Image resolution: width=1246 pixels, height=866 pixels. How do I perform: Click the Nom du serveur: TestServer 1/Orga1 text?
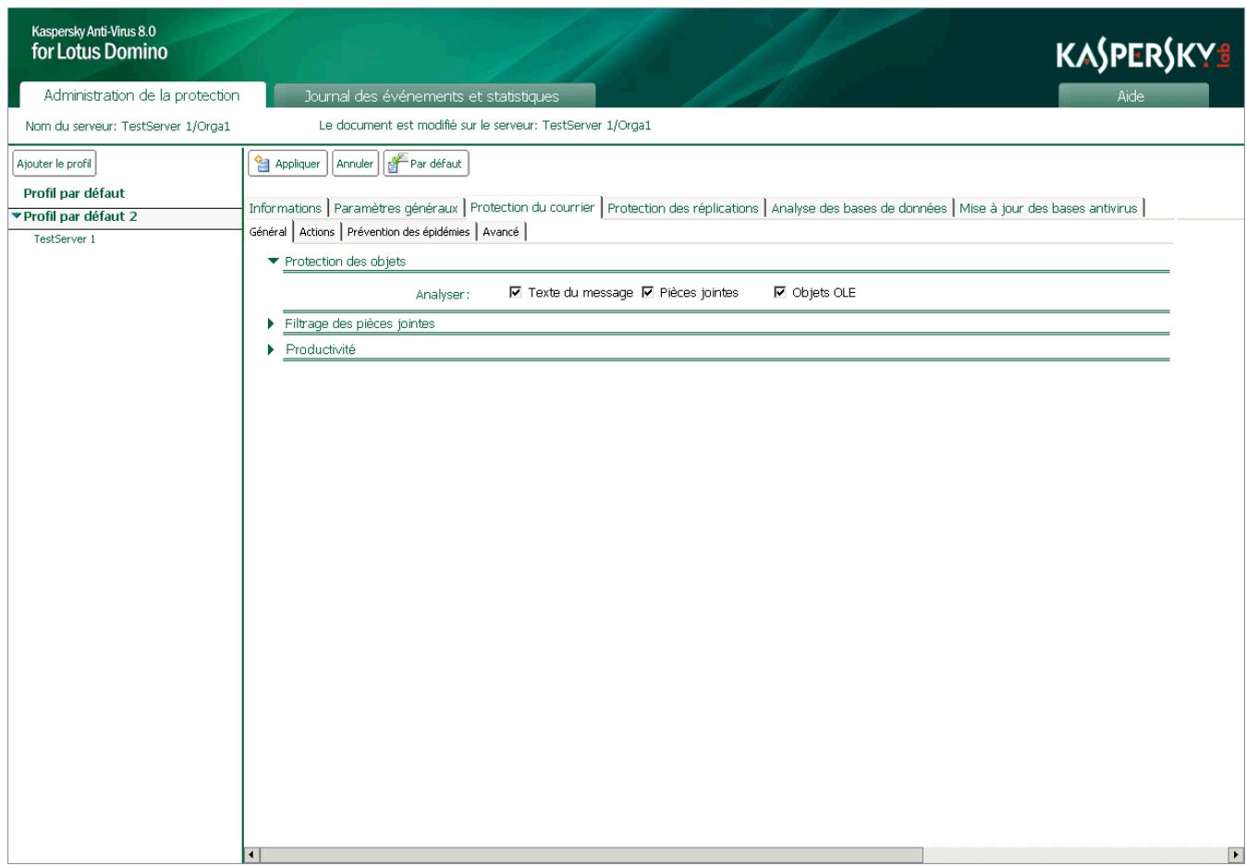pos(128,126)
